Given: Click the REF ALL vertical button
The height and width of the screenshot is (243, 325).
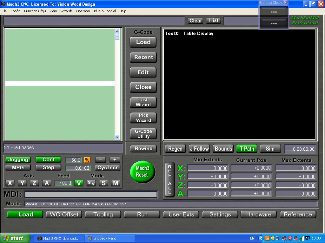Looking at the screenshot, I should pos(169,179).
